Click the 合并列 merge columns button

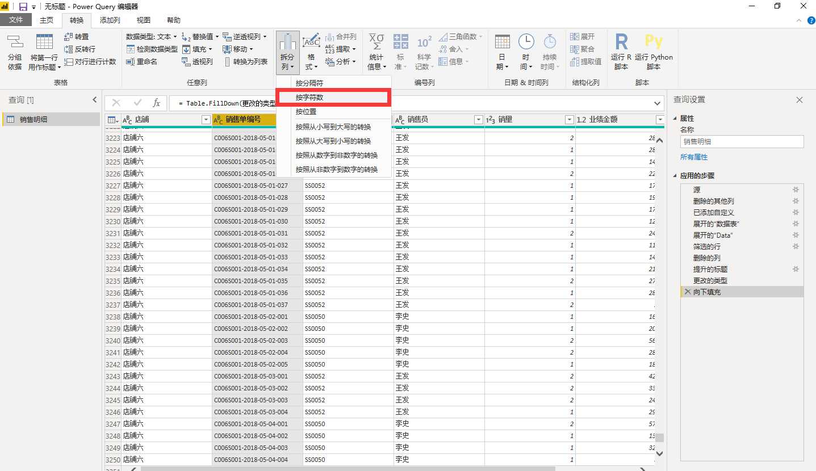[x=341, y=36]
